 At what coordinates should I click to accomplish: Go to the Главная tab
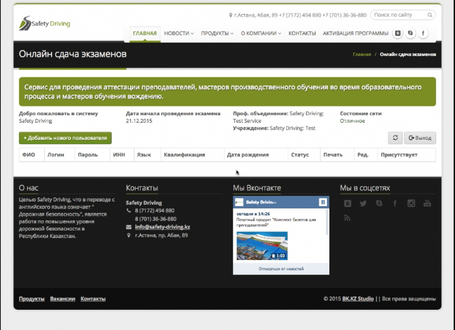pyautogui.click(x=145, y=33)
